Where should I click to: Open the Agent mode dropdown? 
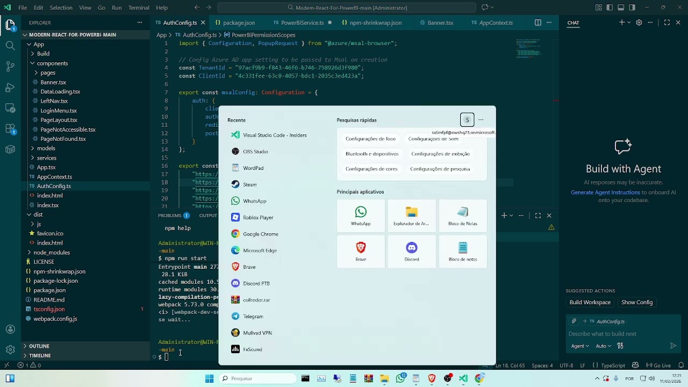tap(580, 346)
